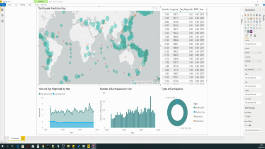This screenshot has width=265, height=149.
Task: Select the Stacked column chart visualization
Action: click(248, 15)
